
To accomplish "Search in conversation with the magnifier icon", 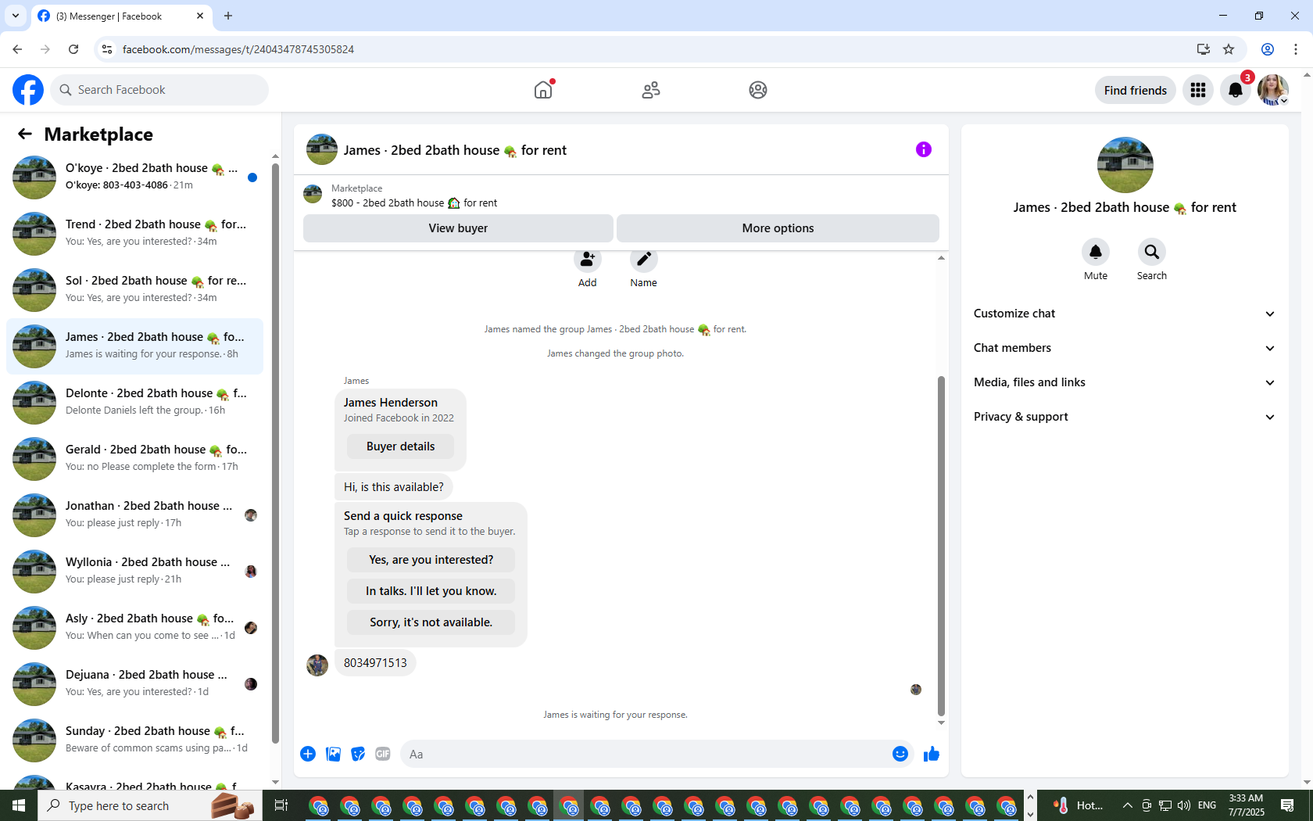I will coord(1152,252).
